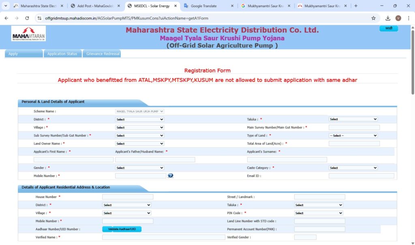
Task: Bookmark this page with the star icon
Action: [x=373, y=18]
